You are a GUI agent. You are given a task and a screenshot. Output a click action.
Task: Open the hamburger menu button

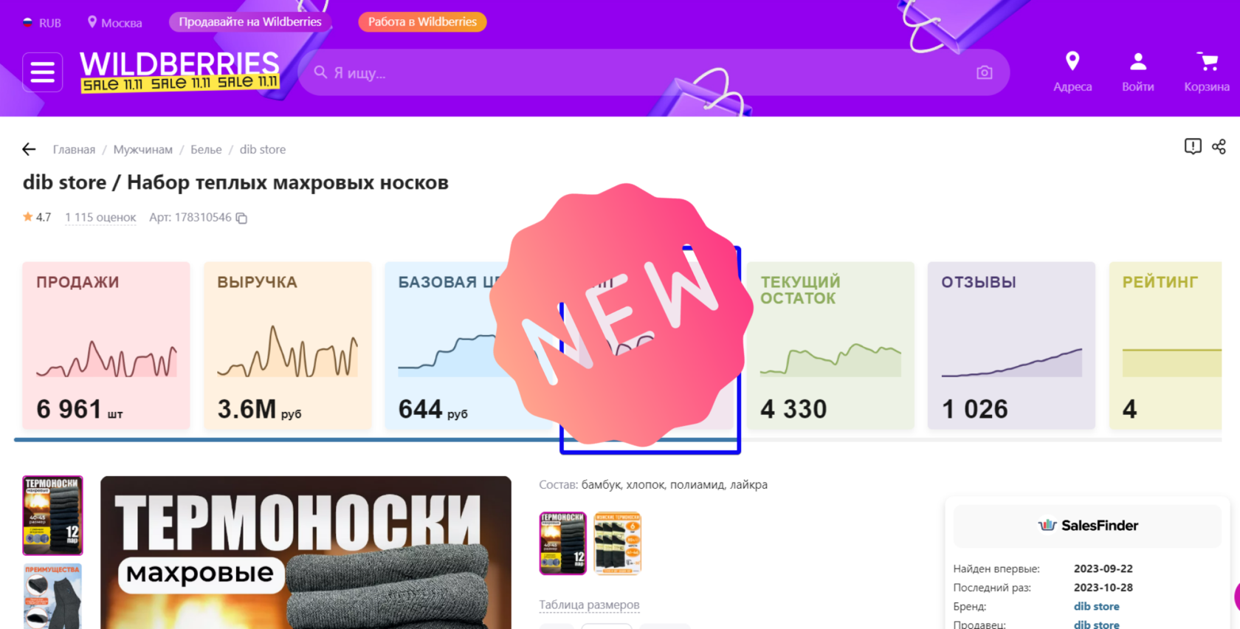tap(42, 72)
